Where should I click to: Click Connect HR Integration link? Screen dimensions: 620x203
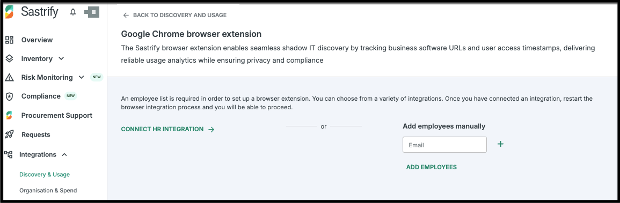167,129
